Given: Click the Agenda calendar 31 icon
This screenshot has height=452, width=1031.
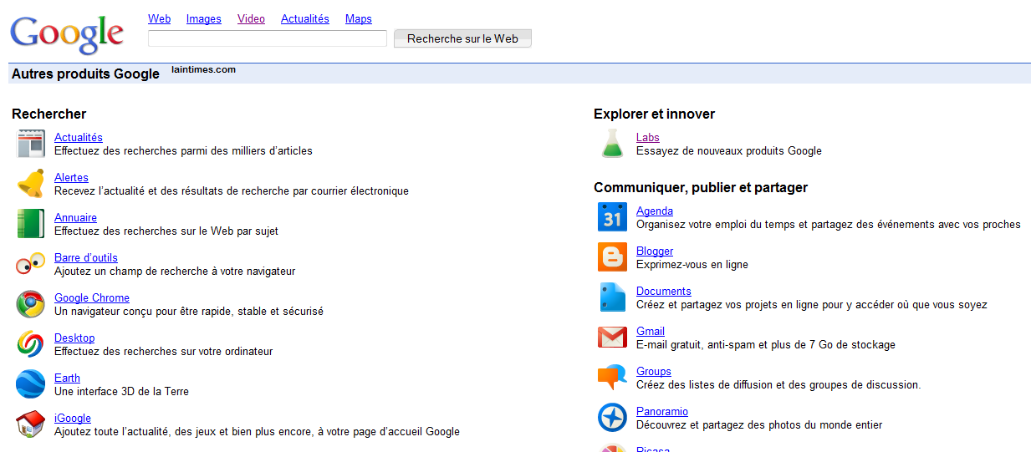Looking at the screenshot, I should (x=613, y=217).
